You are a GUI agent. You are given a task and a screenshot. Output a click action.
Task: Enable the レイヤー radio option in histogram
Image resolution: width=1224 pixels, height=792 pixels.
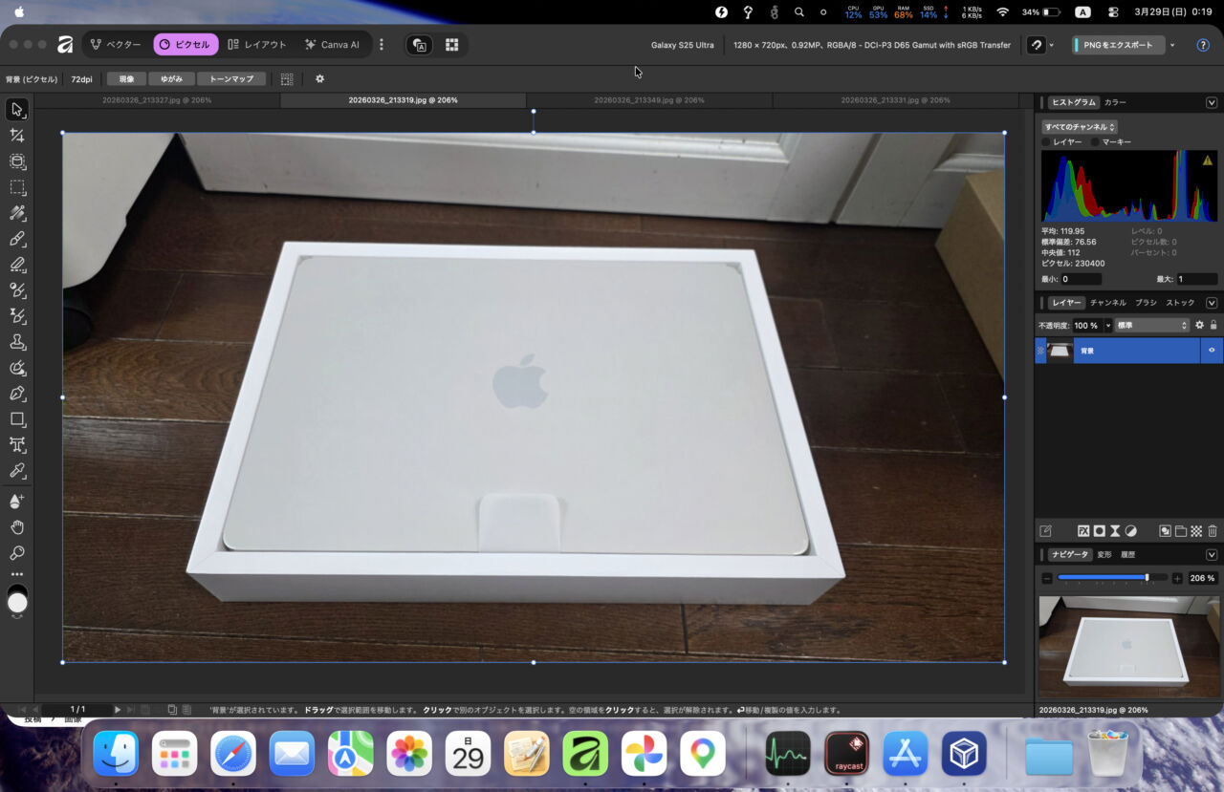(1046, 141)
